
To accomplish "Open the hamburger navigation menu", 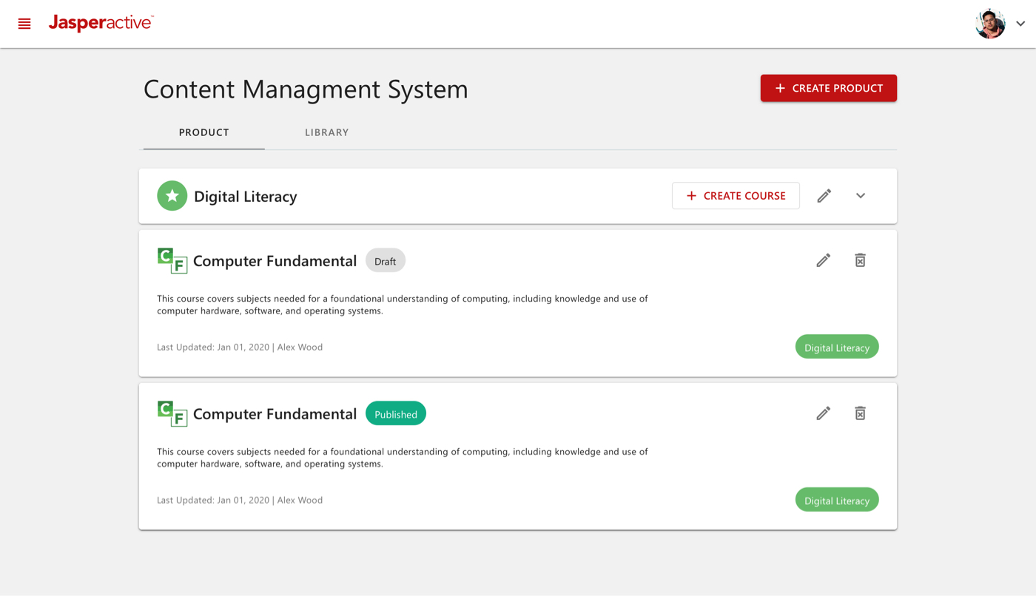I will click(24, 24).
